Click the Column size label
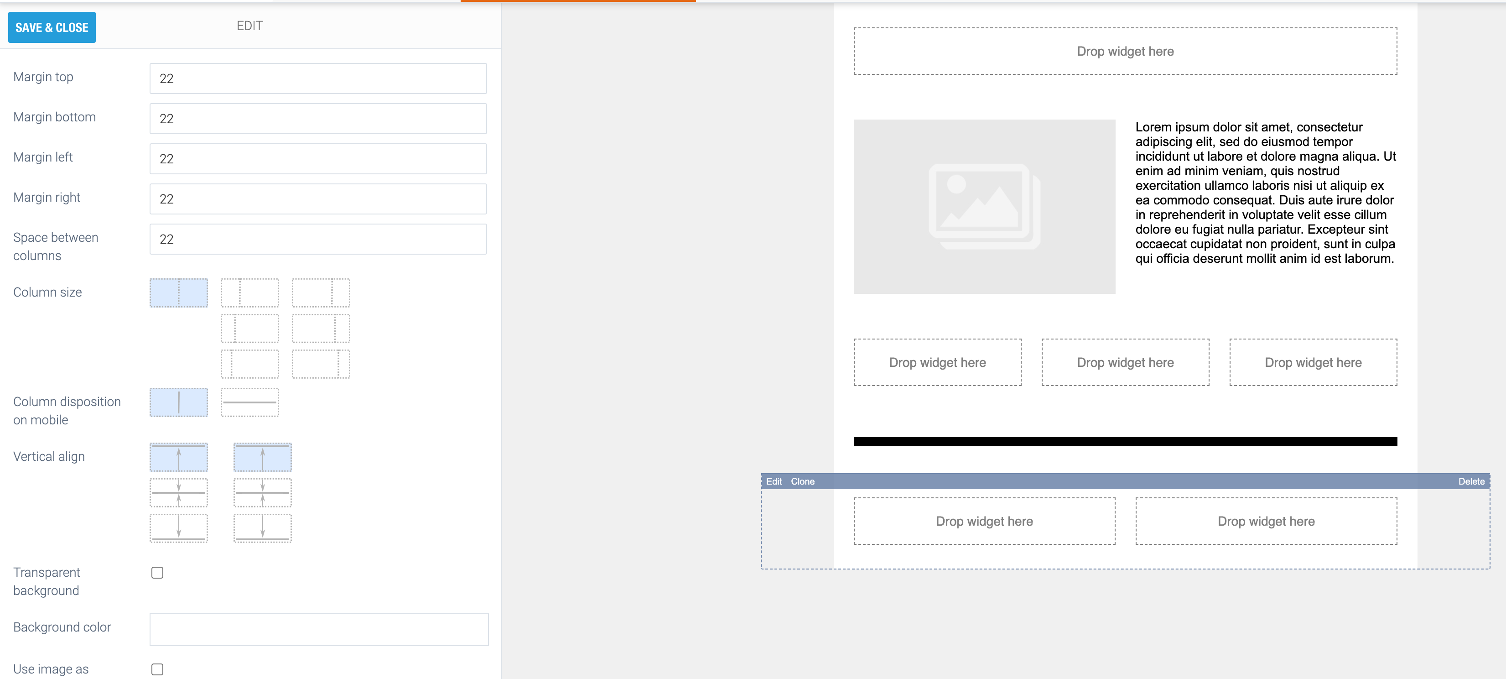The image size is (1506, 679). click(x=47, y=292)
